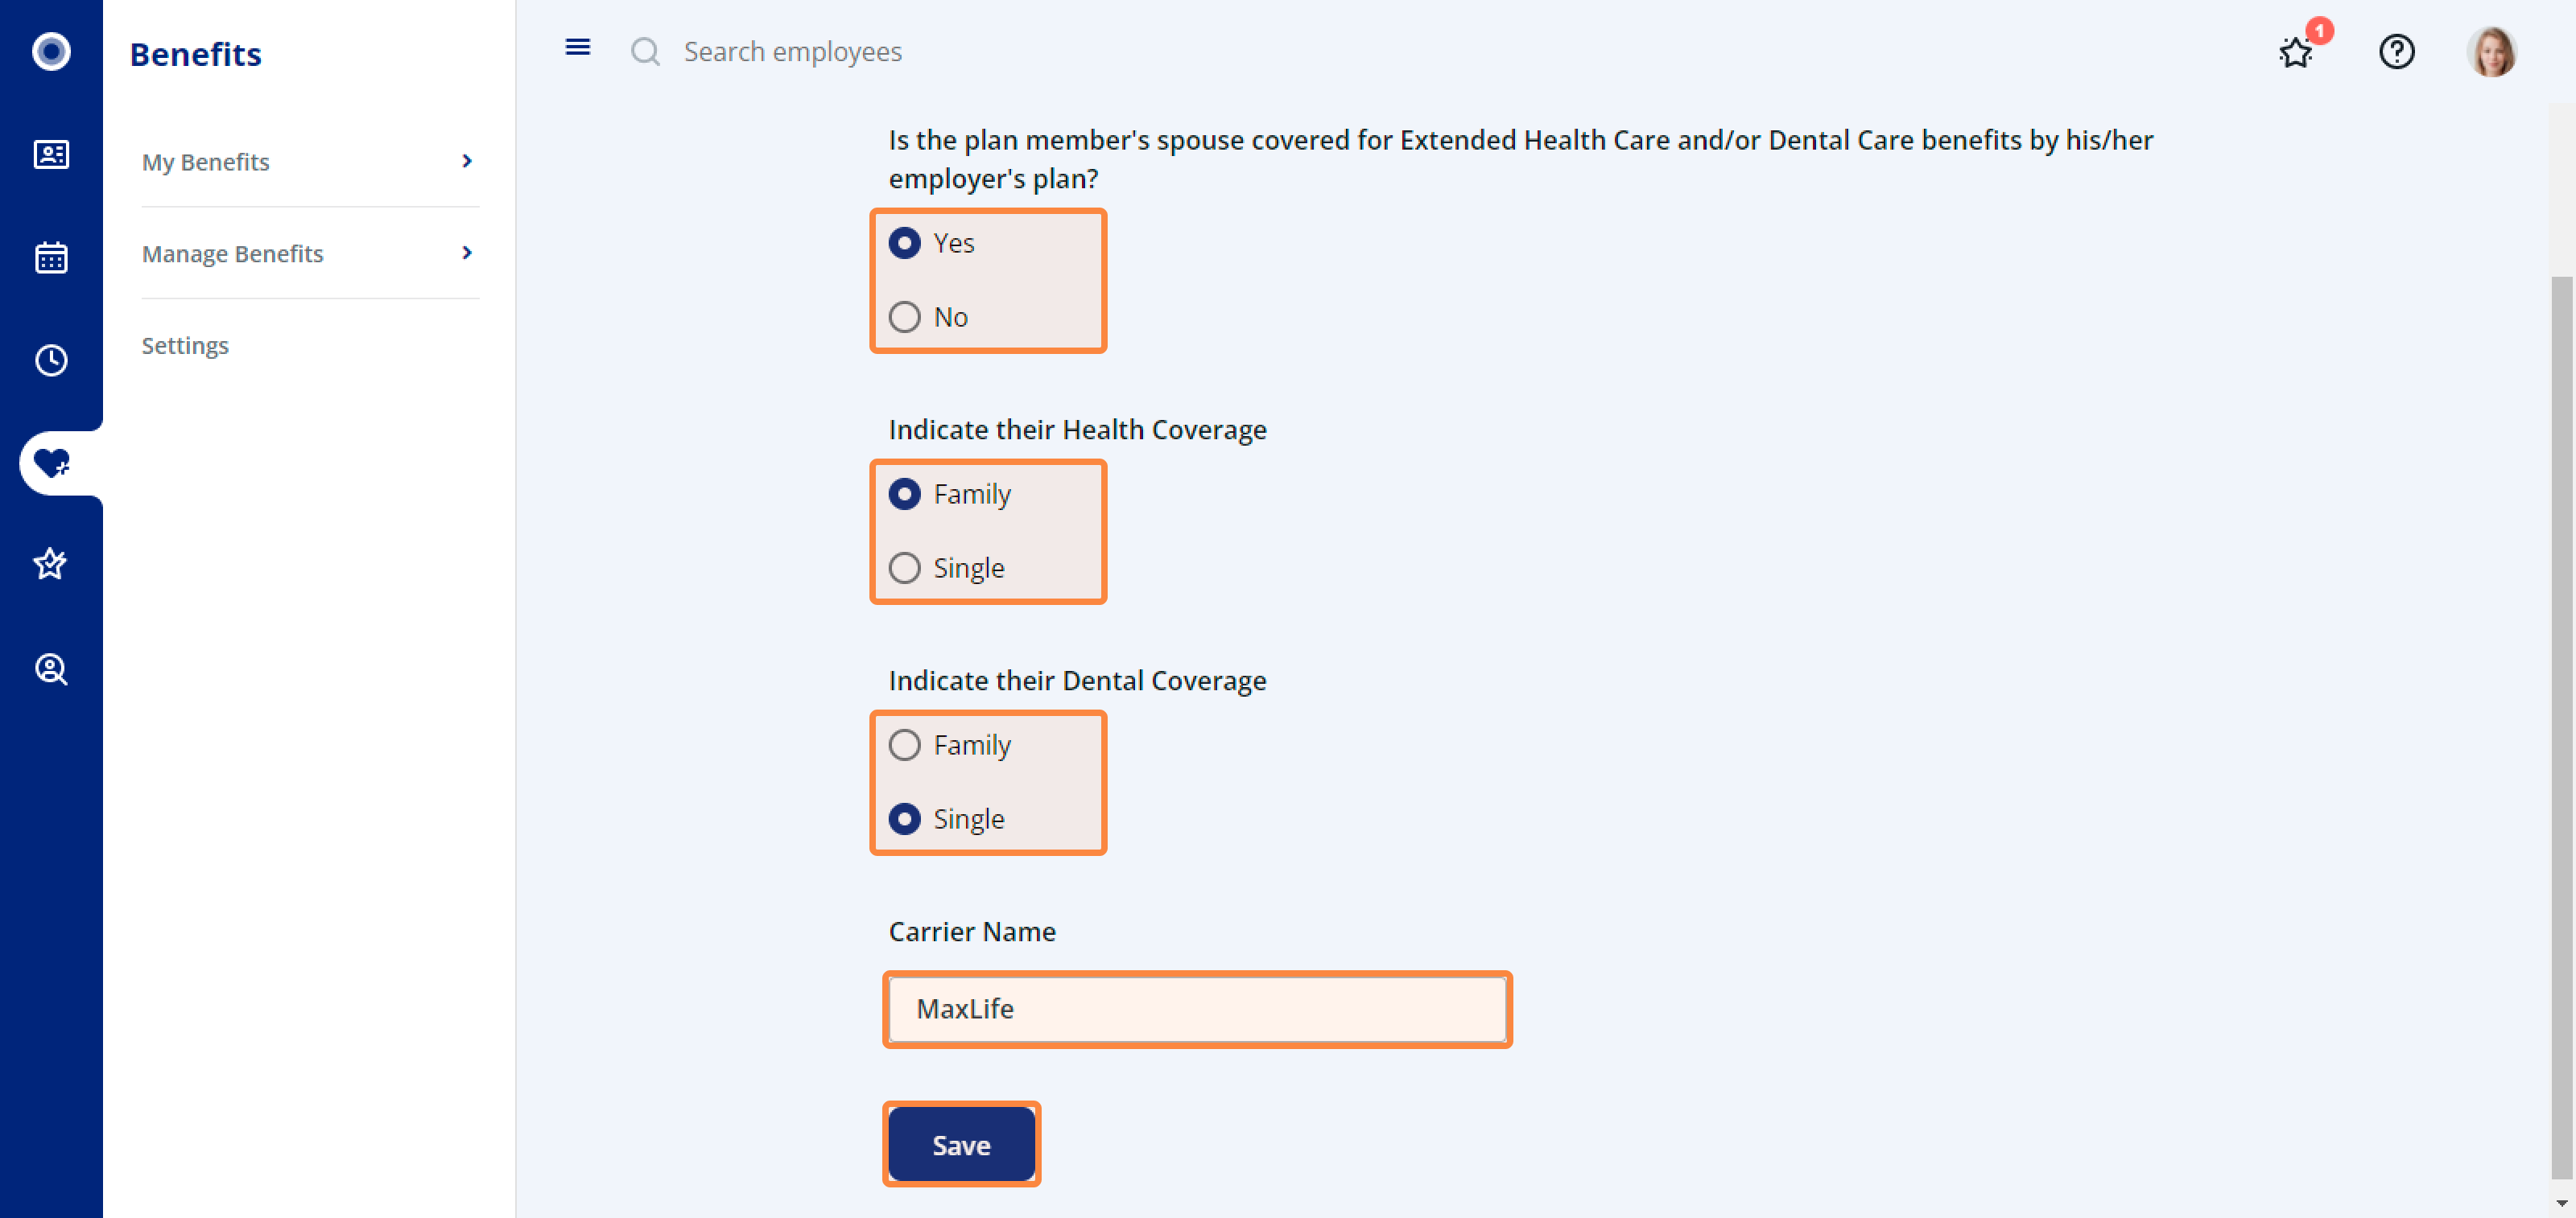Click the Save button
Image resolution: width=2576 pixels, height=1218 pixels.
[x=961, y=1144]
